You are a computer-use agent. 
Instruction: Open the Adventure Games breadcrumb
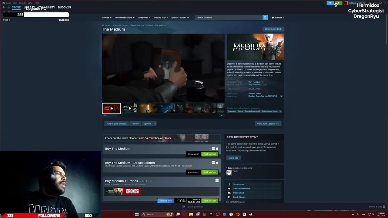(x=120, y=25)
